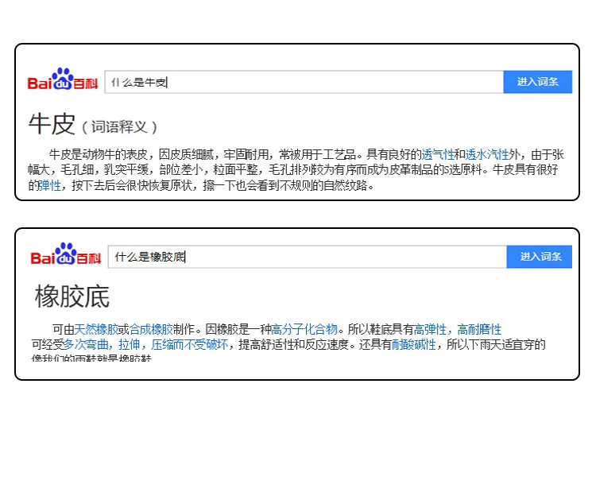Click the search box containing 什么是橡胶底
Image resolution: width=596 pixels, height=496 pixels.
(x=307, y=257)
